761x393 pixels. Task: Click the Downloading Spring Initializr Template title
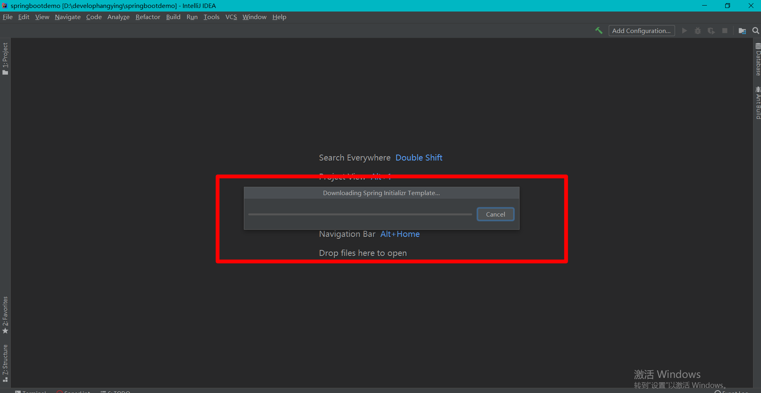pos(381,193)
